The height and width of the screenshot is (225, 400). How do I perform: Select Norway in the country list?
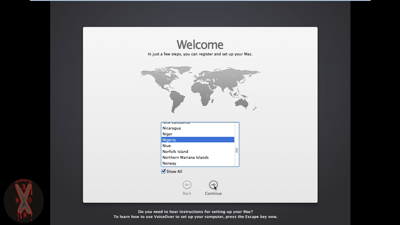(x=198, y=163)
